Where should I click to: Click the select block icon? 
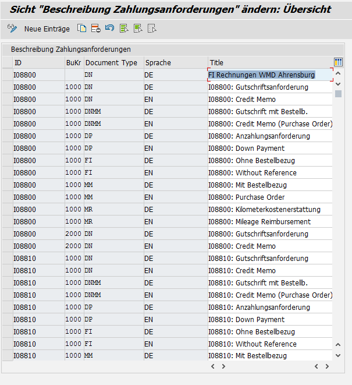(x=138, y=29)
